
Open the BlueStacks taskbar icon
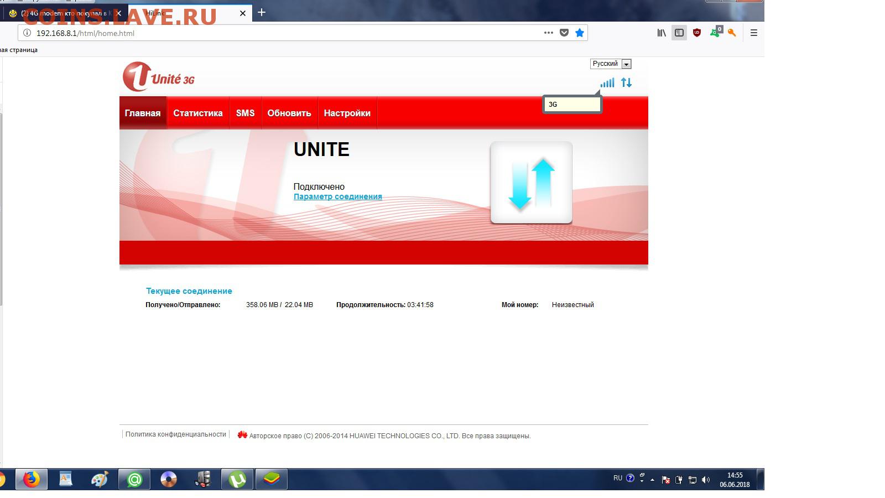(272, 479)
